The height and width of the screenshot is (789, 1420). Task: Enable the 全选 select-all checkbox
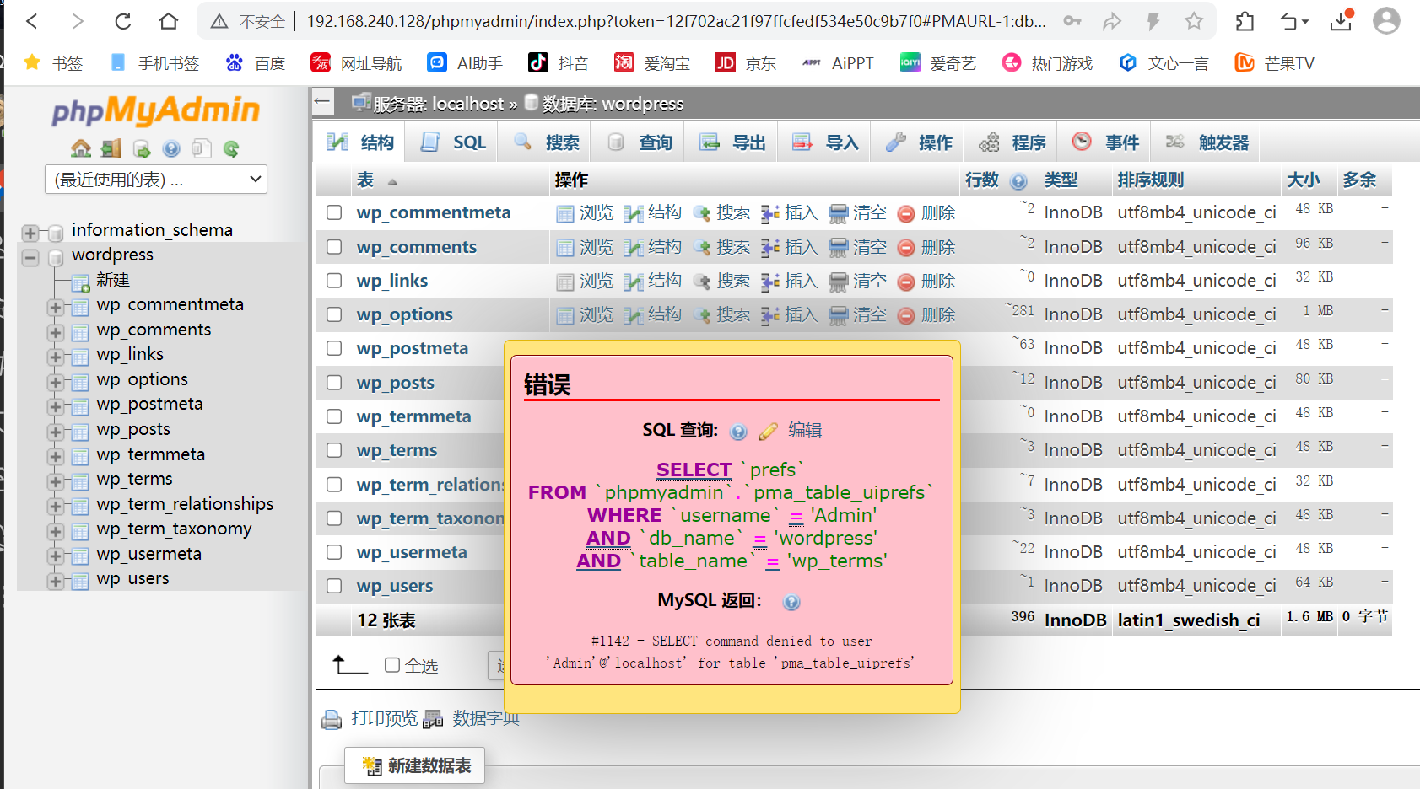(x=392, y=665)
